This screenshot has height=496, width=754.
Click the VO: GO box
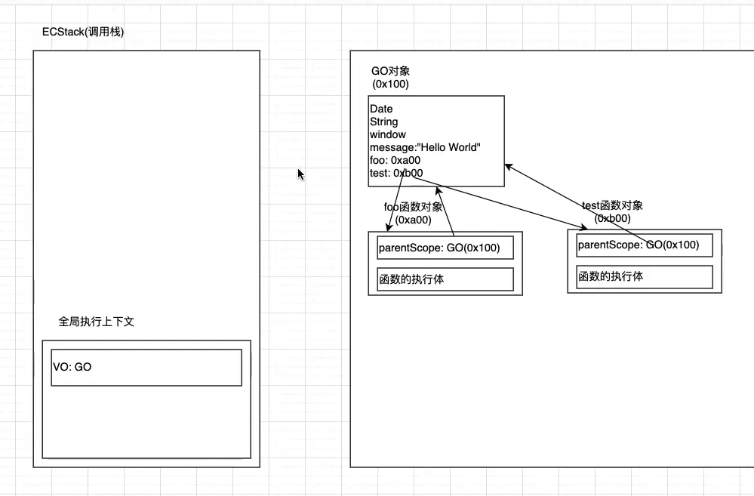click(146, 368)
